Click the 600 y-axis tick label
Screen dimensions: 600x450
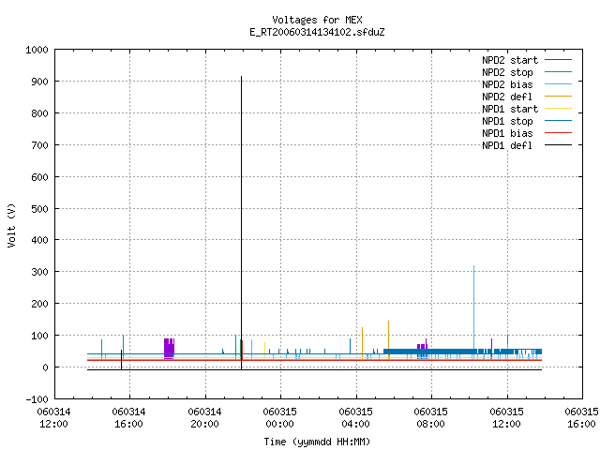coord(39,177)
